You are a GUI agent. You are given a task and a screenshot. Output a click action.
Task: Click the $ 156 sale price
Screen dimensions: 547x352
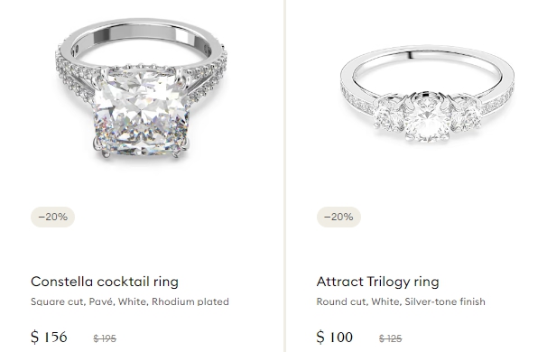49,337
